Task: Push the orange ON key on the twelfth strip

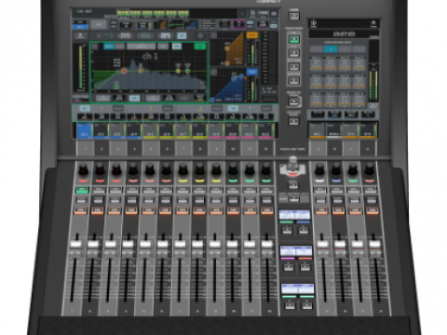Action: coord(266,211)
